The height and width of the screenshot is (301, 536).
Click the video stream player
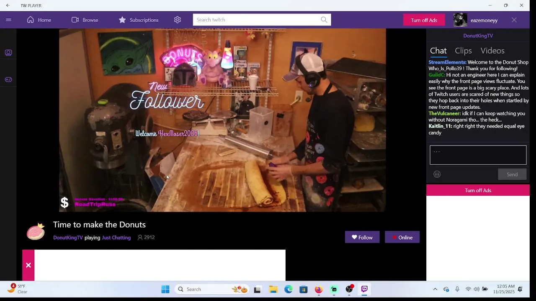click(222, 120)
